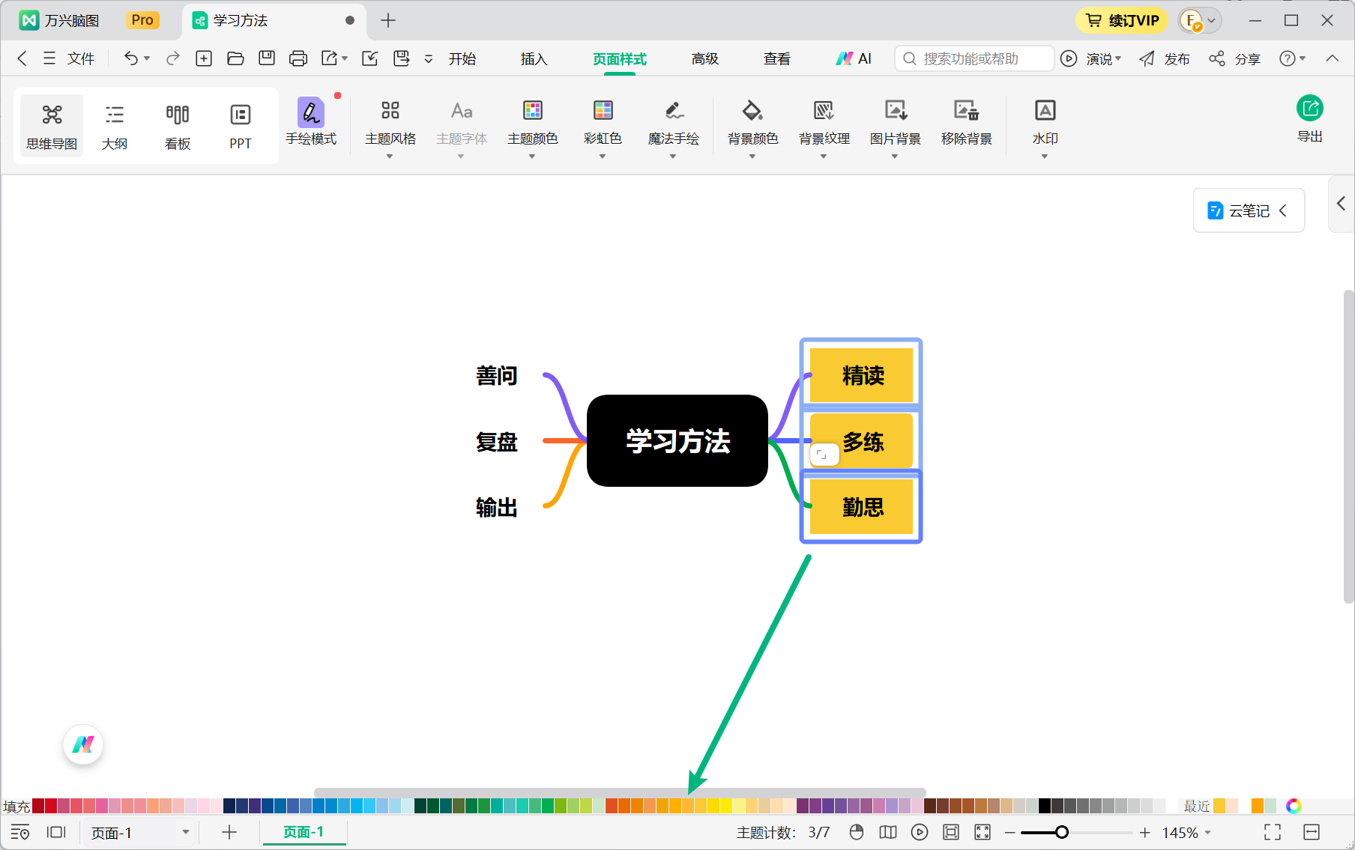Click the zoom slider handle

[x=1062, y=832]
